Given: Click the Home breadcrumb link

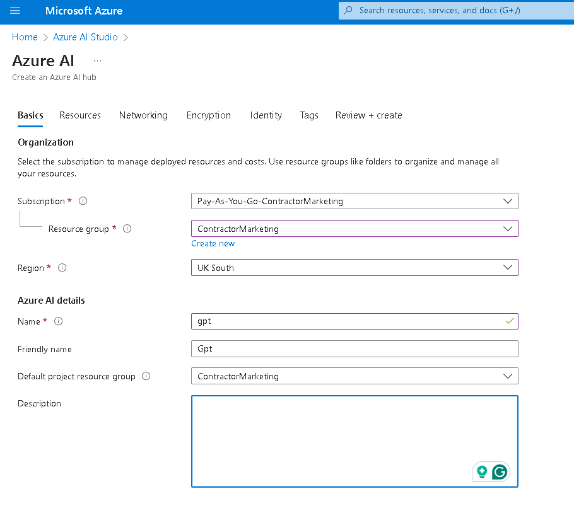Looking at the screenshot, I should (25, 37).
